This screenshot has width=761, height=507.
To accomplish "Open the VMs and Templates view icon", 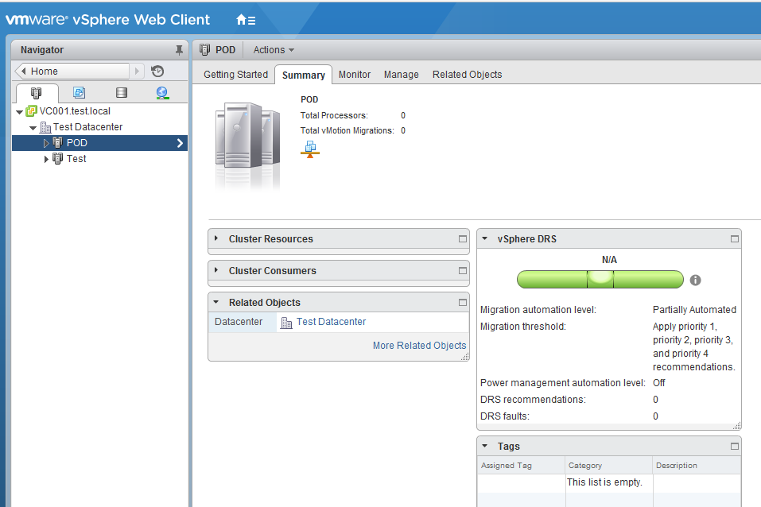I will 78,92.
